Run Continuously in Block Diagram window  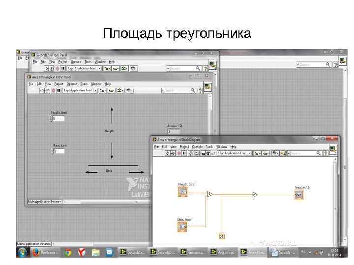[x=173, y=153]
